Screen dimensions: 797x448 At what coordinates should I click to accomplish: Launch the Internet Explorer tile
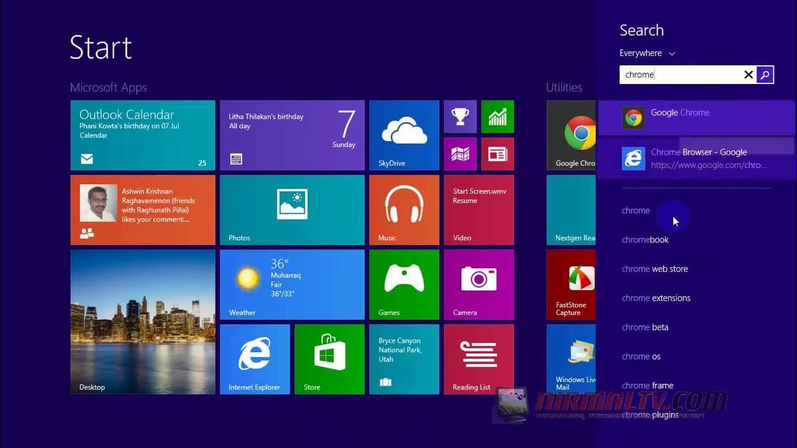coord(255,359)
